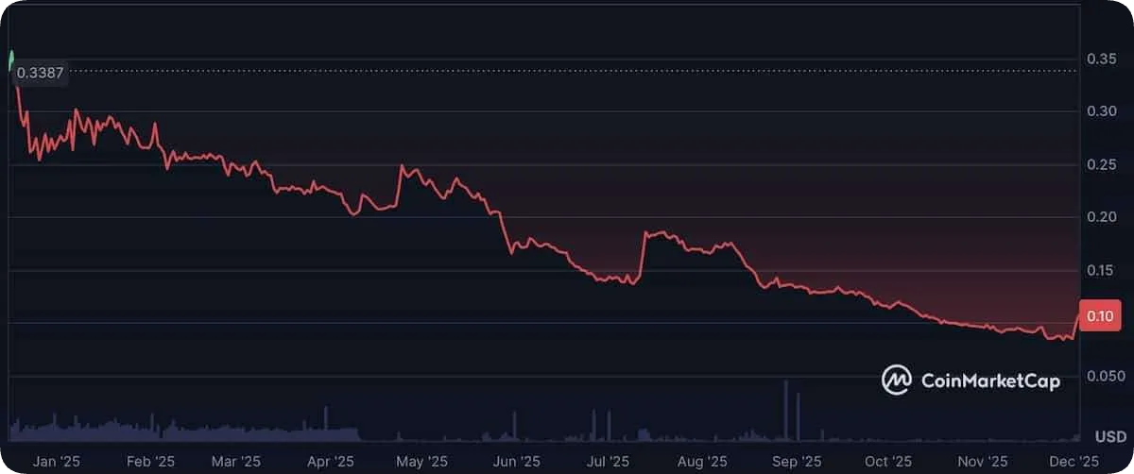
Task: Click the Apr '25 date label
Action: point(331,461)
